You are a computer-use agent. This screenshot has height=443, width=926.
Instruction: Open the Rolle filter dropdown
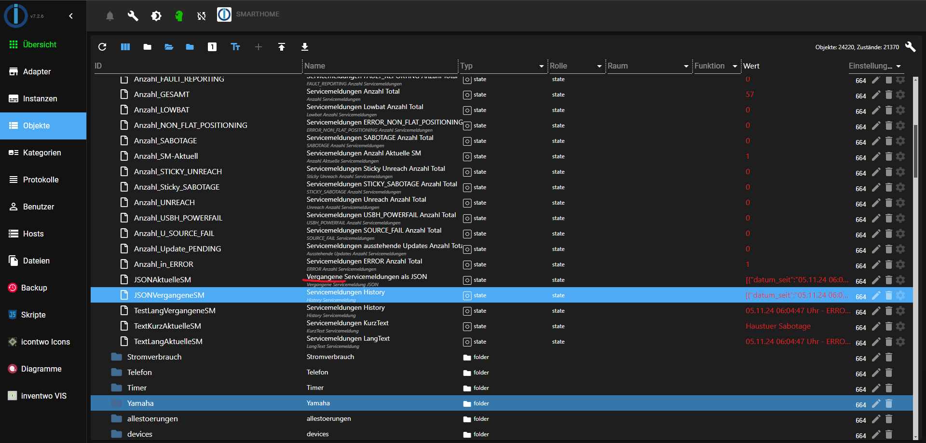coord(599,66)
